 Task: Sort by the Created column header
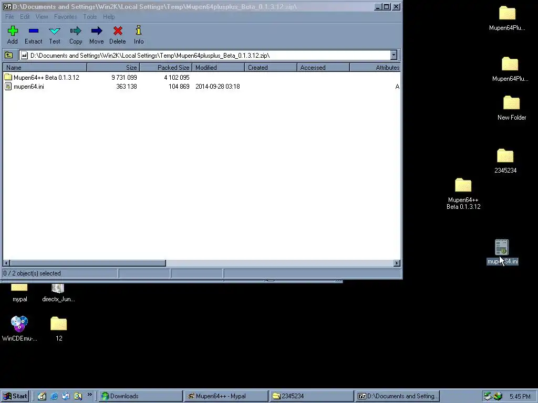271,68
